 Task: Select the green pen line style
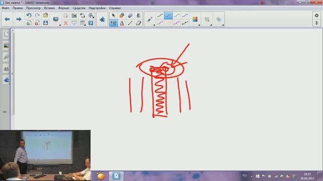177,16
